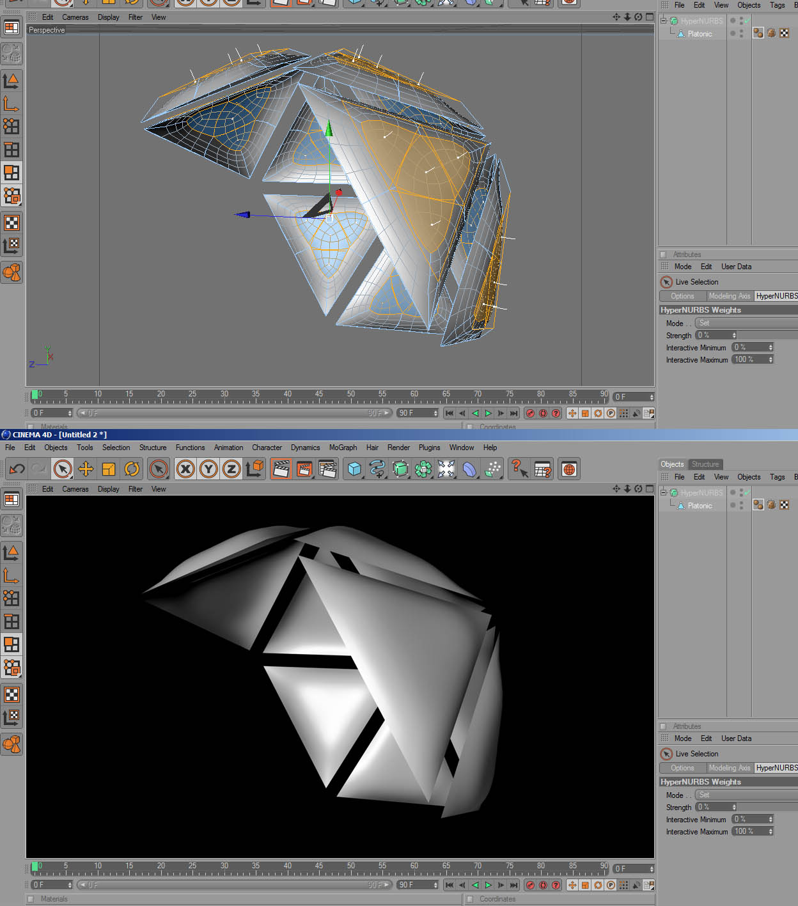Toggle position keyframing icon in rendered window timeline
The image size is (798, 906).
click(x=572, y=885)
